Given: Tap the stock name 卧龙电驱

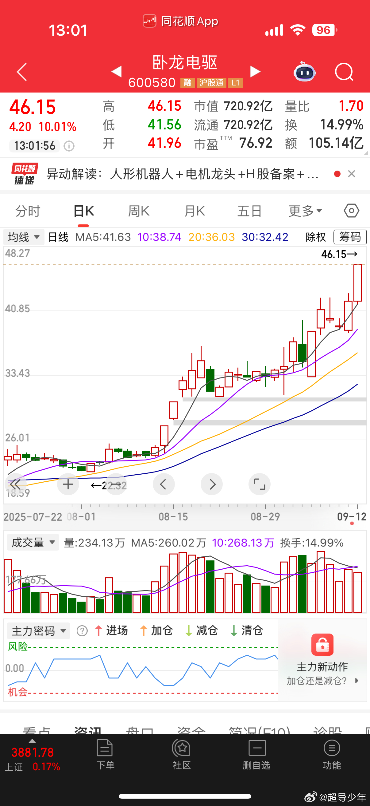Looking at the screenshot, I should [x=184, y=62].
